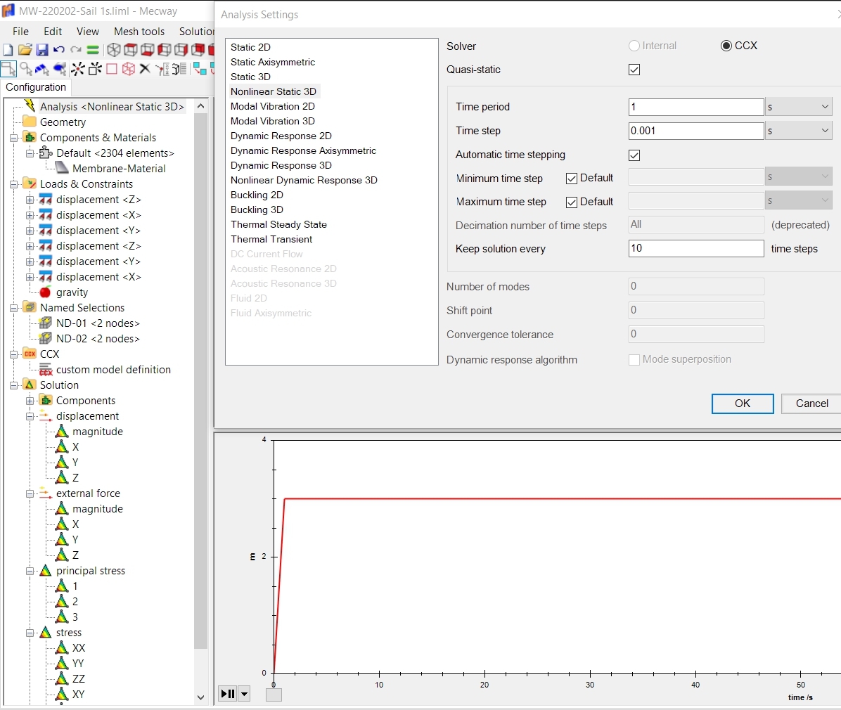Click the play/pause animation button
841x710 pixels.
pos(227,694)
